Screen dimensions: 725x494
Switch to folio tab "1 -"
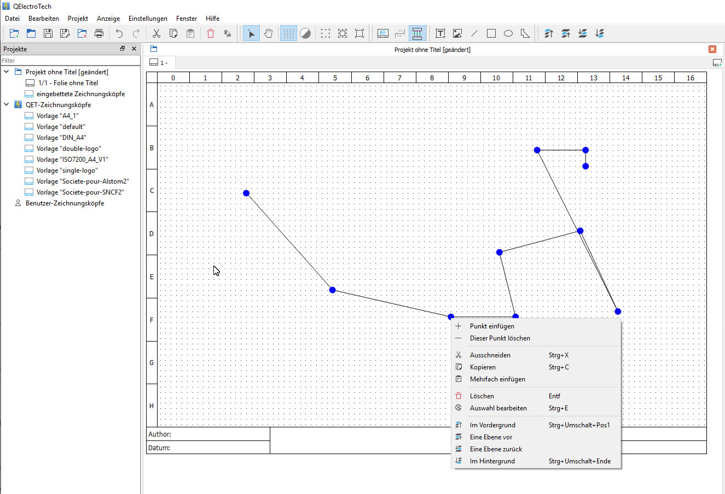[159, 63]
